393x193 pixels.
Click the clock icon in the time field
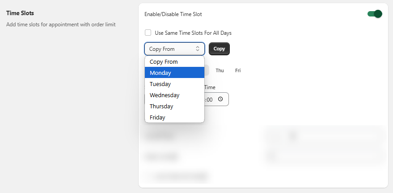tap(220, 99)
